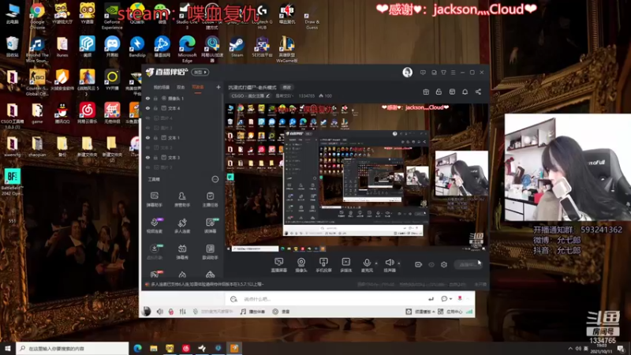
Task: Click the add scene plus icon
Action: pyautogui.click(x=218, y=87)
